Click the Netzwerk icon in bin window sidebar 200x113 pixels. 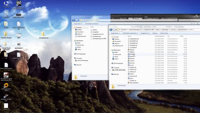112,74
